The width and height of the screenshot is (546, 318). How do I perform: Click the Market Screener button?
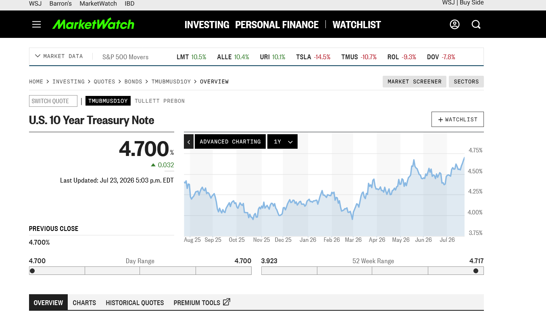[x=415, y=81]
